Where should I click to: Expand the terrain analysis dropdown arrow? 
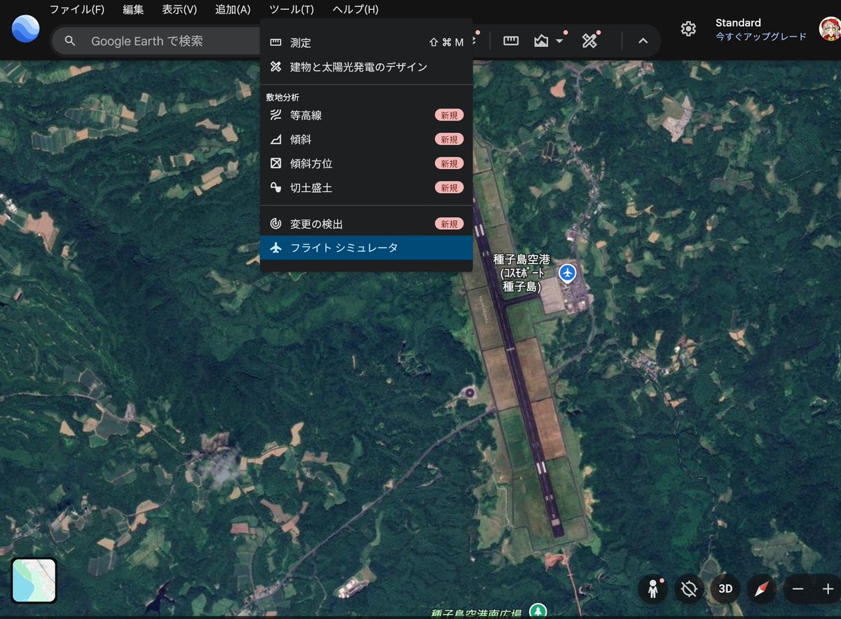559,41
